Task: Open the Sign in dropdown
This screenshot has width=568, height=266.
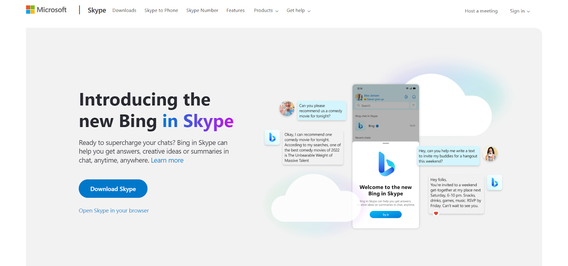Action: (x=520, y=11)
